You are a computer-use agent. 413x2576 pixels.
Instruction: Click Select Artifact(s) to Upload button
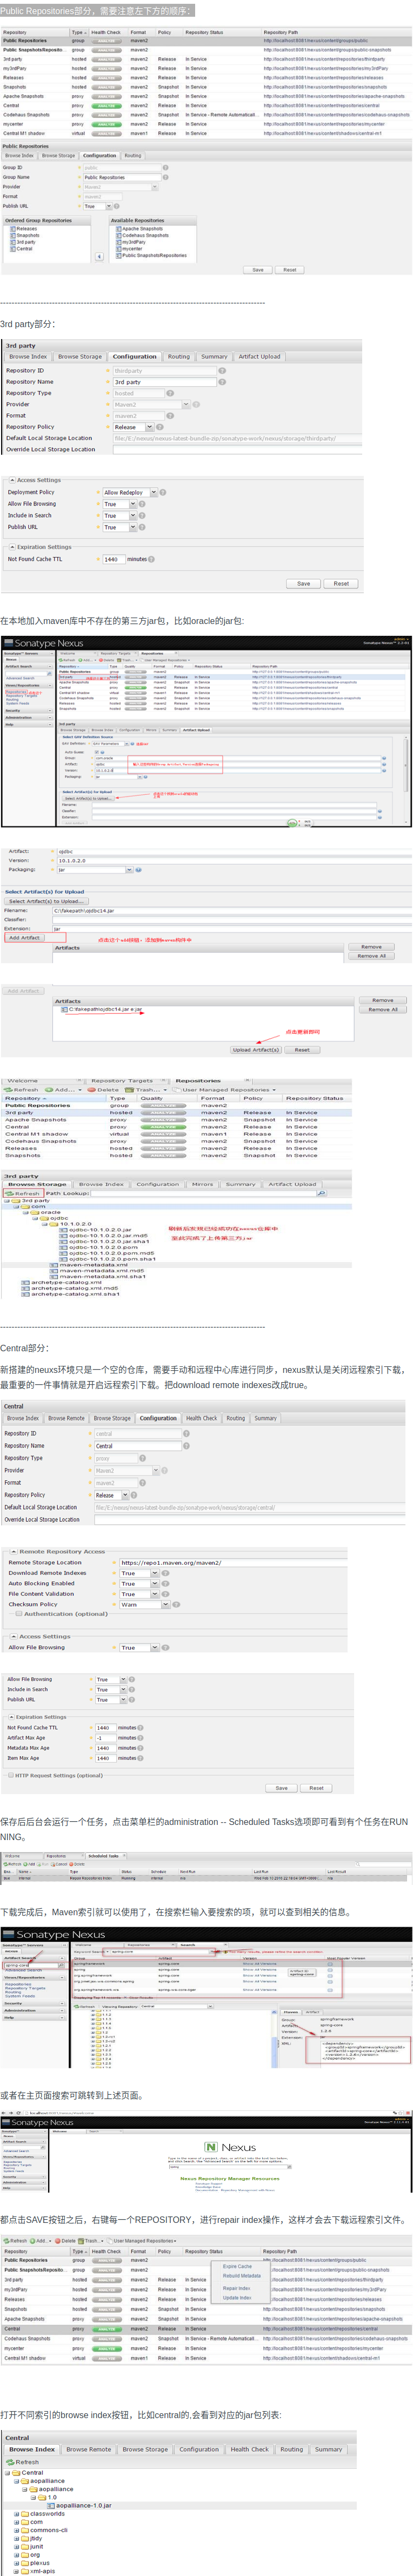[x=46, y=901]
